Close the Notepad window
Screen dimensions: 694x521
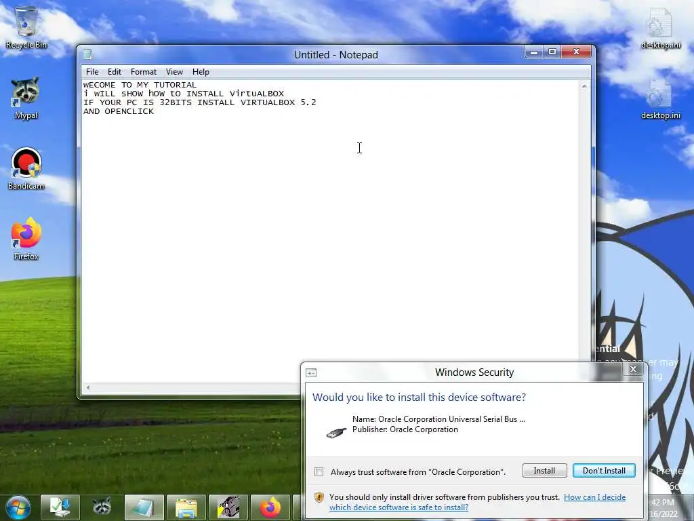(576, 52)
